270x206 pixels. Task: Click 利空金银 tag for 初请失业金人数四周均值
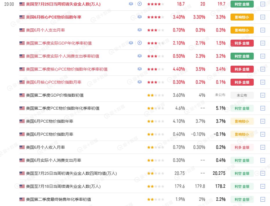[x=242, y=174]
